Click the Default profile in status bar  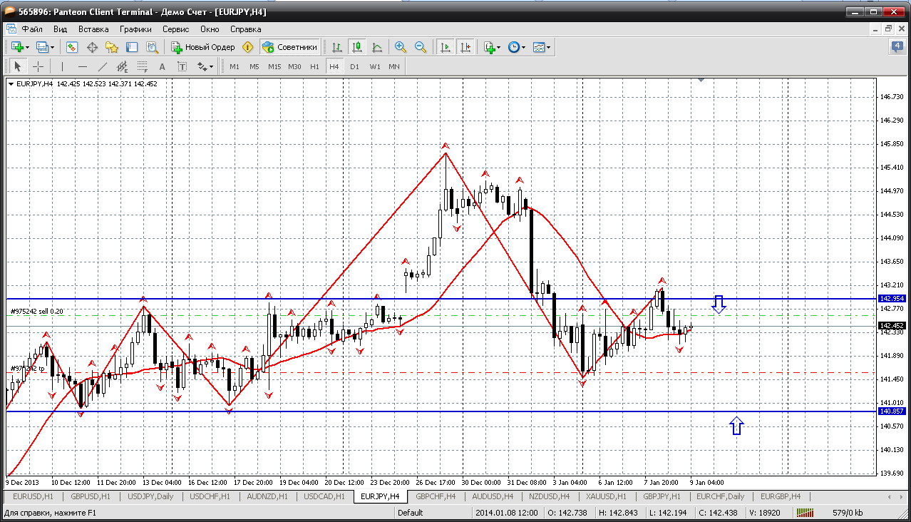point(410,512)
